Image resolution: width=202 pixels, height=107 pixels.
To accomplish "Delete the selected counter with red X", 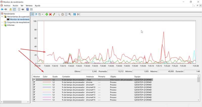I will tap(50, 14).
